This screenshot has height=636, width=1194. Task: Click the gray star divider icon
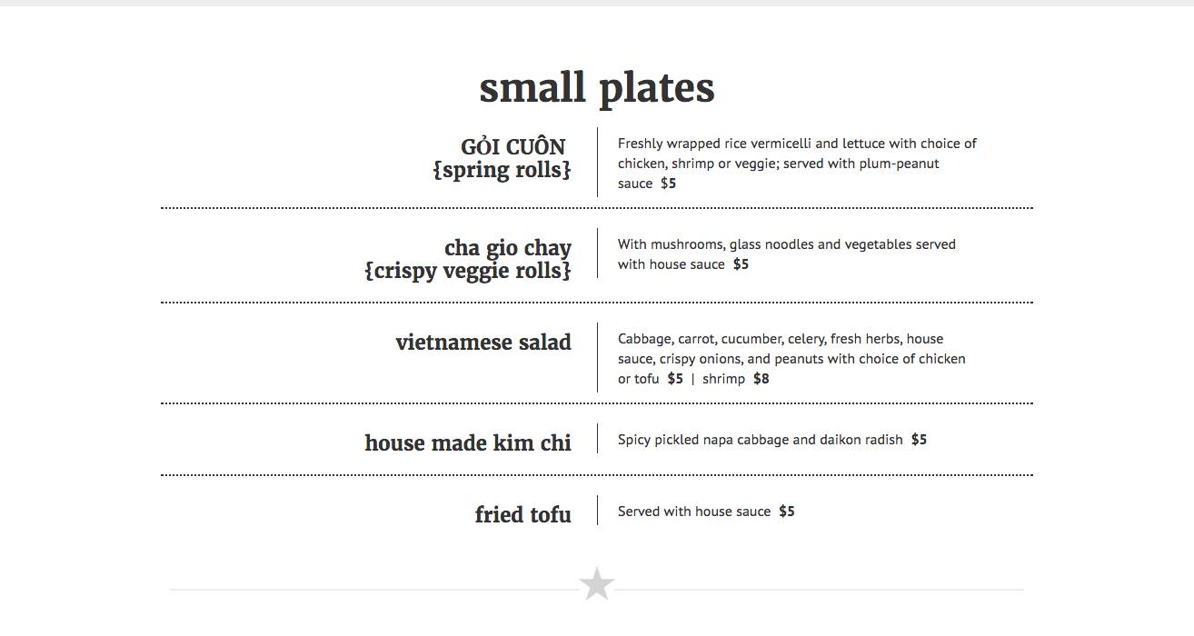pyautogui.click(x=597, y=584)
